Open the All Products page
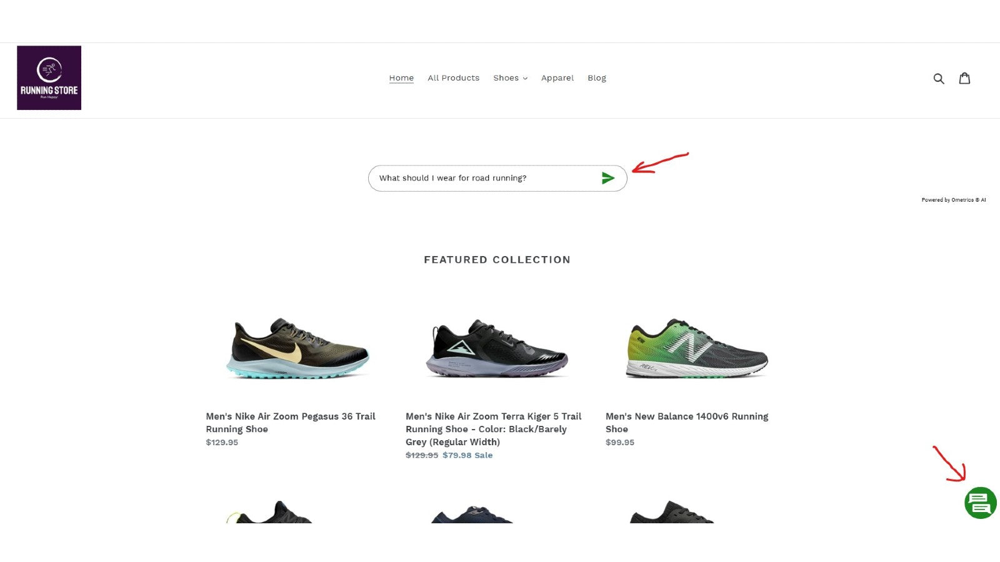Screen dimensions: 1000x562 tap(453, 78)
